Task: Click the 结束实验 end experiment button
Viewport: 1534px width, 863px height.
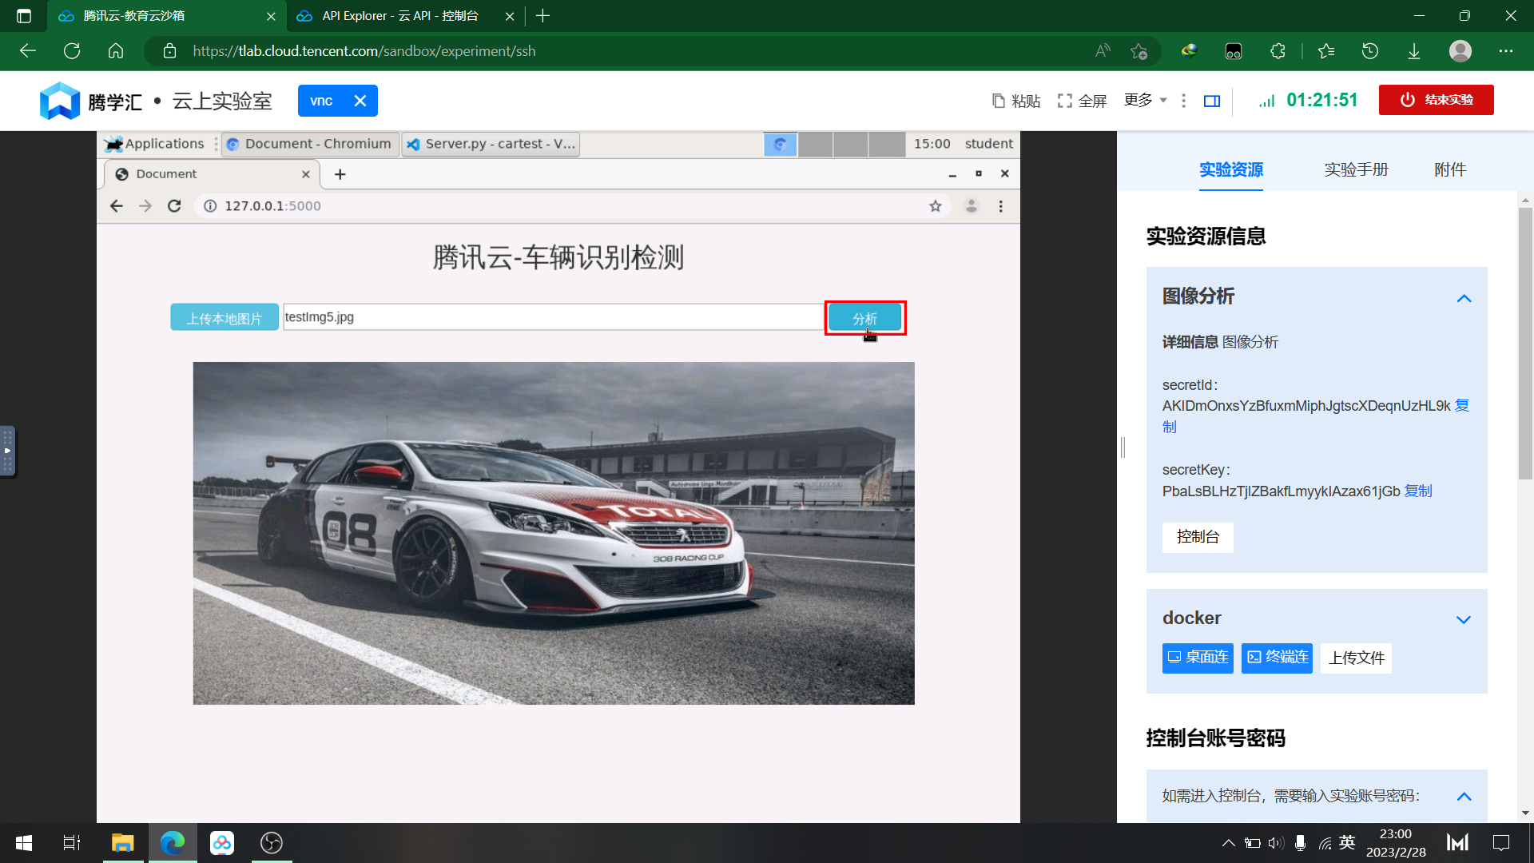Action: (x=1436, y=100)
